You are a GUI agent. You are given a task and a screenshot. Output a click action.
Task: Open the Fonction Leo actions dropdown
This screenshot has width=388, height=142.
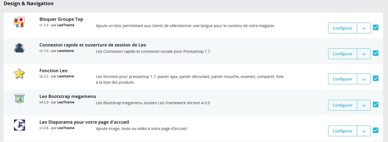click(364, 79)
